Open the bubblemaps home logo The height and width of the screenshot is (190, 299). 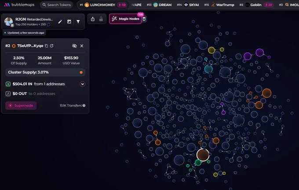[x=19, y=5]
